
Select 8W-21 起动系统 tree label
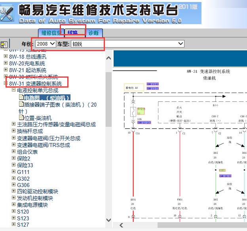(28, 70)
